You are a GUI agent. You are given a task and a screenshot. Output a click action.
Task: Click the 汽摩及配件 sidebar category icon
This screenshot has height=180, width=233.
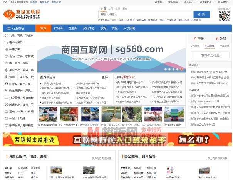(x=6, y=91)
